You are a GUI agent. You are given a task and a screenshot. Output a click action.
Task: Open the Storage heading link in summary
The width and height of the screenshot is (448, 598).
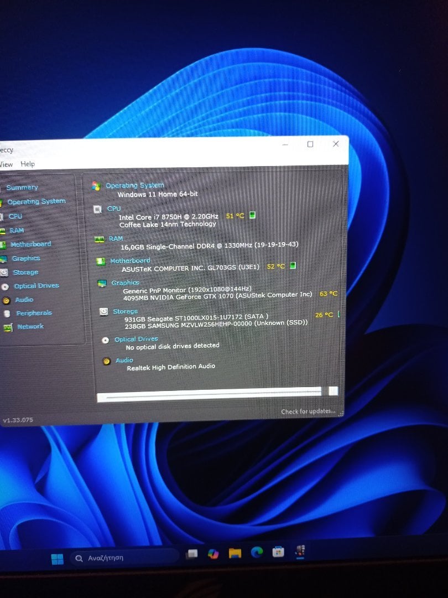click(x=126, y=311)
